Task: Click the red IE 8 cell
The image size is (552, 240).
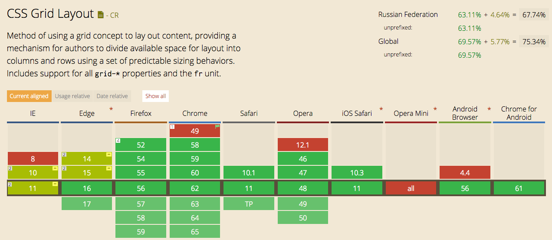Action: (33, 158)
